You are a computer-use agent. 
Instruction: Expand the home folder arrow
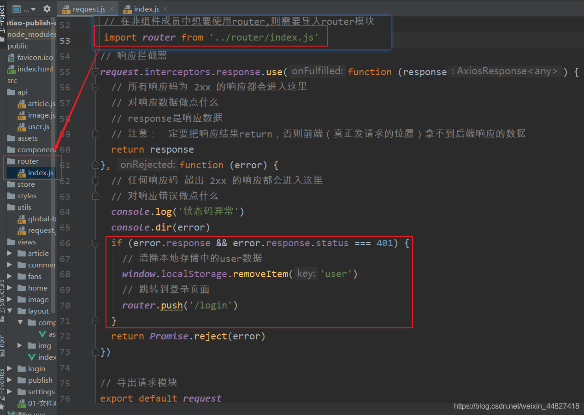9,288
